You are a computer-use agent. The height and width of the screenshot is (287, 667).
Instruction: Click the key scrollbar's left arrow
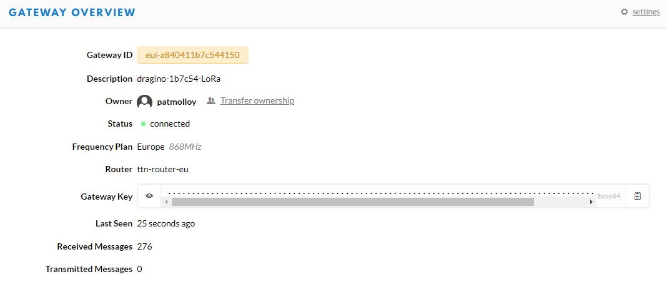[166, 202]
